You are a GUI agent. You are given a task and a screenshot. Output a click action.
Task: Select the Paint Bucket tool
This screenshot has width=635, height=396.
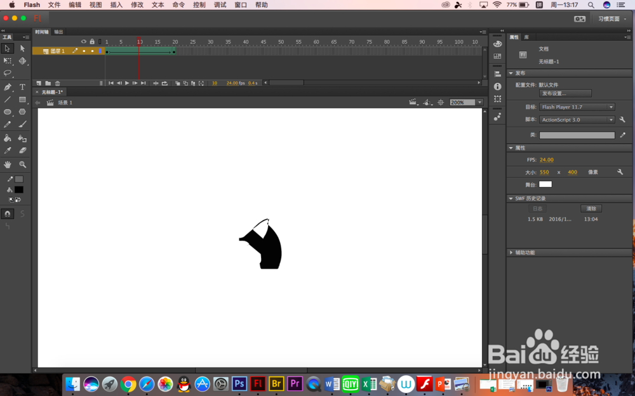7,138
